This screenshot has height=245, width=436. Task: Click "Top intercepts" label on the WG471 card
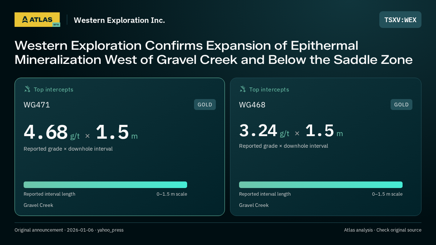53,89
